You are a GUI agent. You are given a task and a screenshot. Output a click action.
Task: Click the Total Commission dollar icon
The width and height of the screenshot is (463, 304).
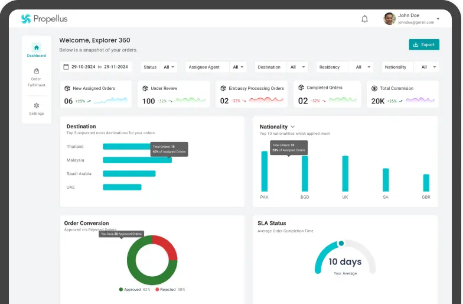pyautogui.click(x=374, y=88)
